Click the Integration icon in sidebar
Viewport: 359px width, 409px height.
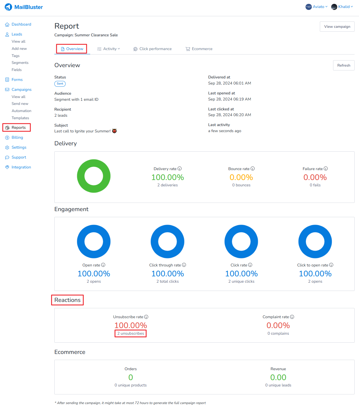click(7, 167)
